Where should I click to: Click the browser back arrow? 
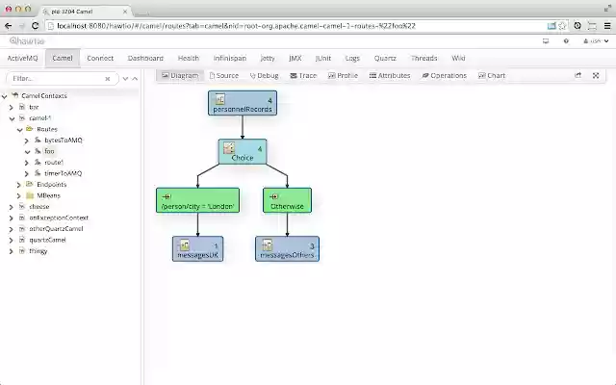coord(9,26)
